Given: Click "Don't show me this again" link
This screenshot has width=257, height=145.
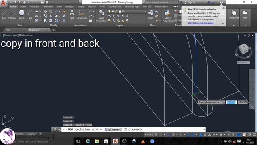Looking at the screenshot, I should [x=201, y=23].
